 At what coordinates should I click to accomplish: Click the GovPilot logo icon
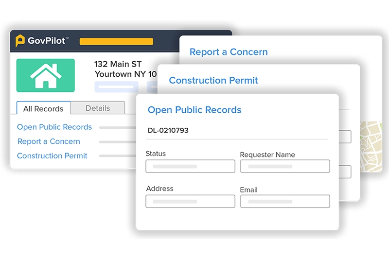20,41
